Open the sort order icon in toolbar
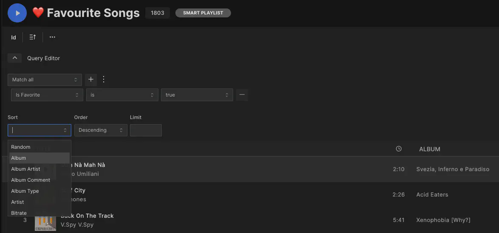Image resolution: width=499 pixels, height=233 pixels. point(33,37)
